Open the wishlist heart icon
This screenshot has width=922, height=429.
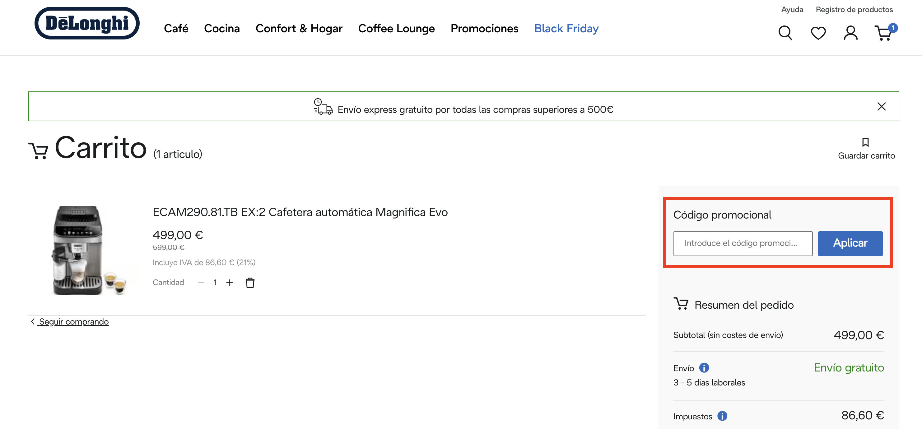tap(818, 33)
